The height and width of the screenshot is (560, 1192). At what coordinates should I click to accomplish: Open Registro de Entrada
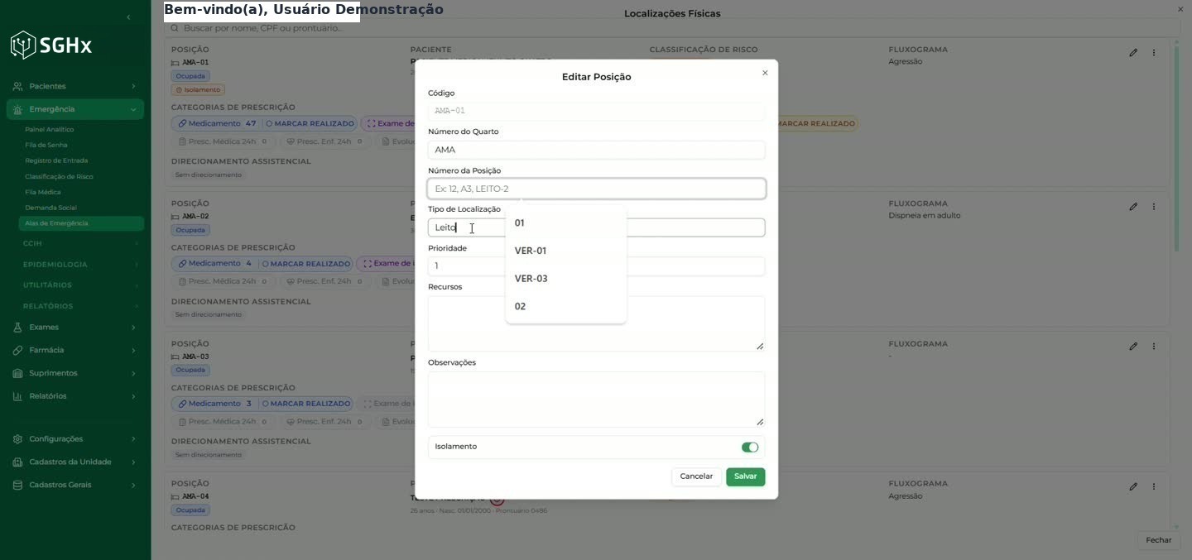coord(56,160)
